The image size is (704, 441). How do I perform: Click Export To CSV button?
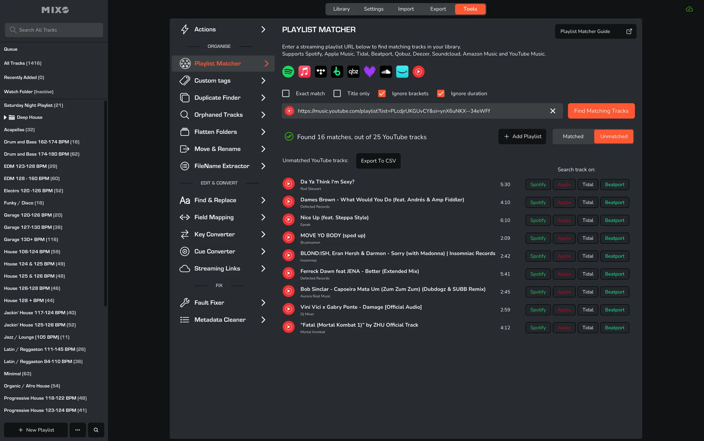click(x=378, y=161)
